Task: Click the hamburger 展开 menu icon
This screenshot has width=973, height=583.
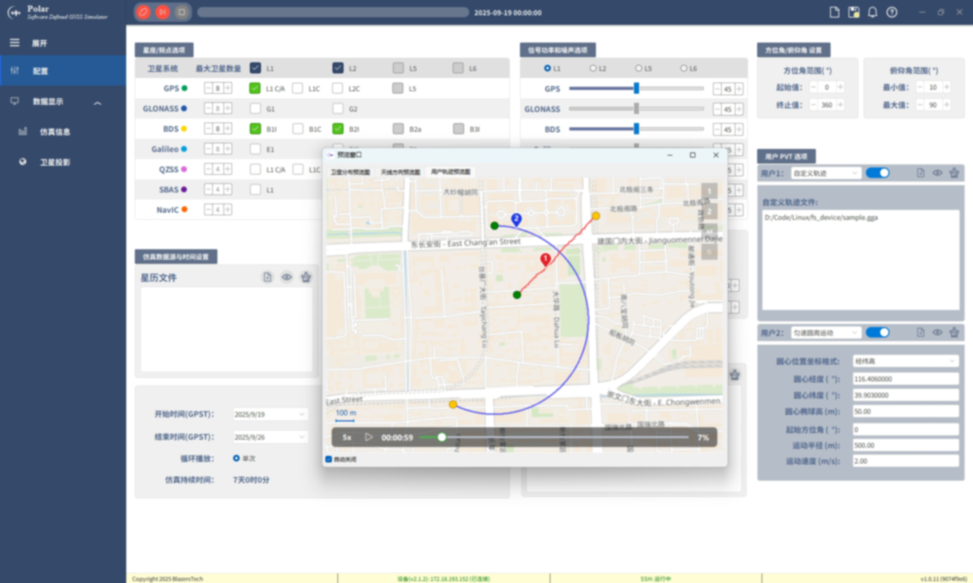Action: tap(14, 43)
